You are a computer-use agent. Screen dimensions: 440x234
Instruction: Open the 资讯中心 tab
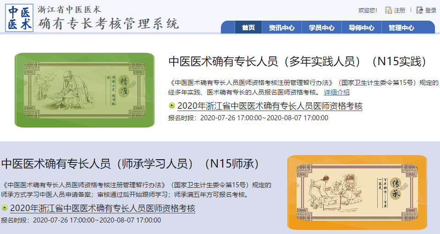click(282, 27)
